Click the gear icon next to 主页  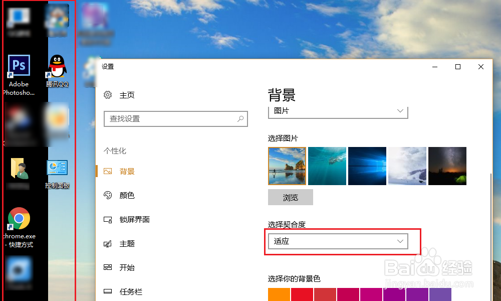coord(108,95)
